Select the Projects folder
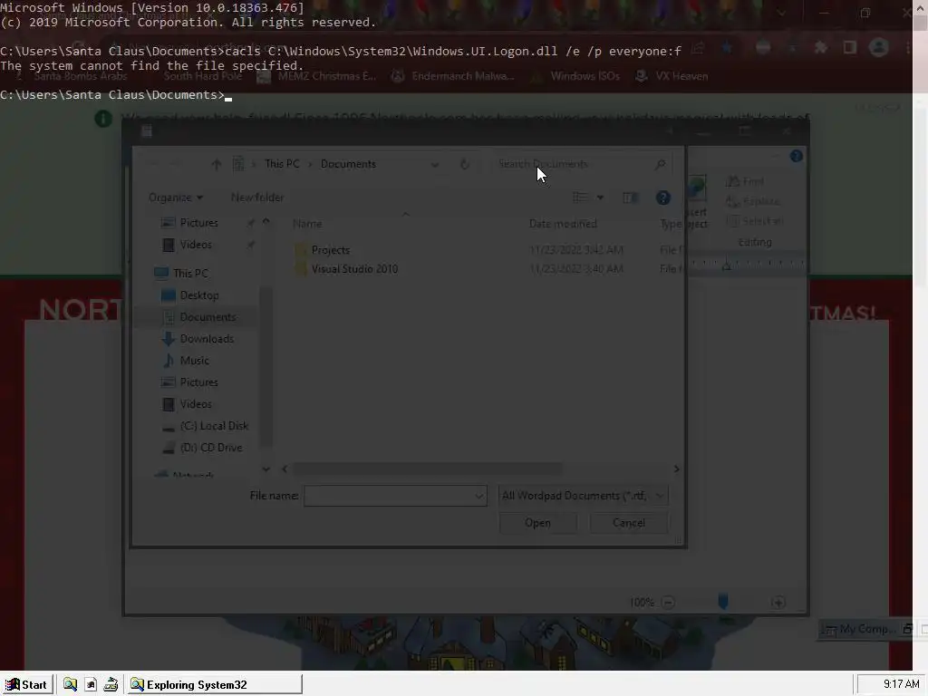Image resolution: width=928 pixels, height=696 pixels. [x=330, y=250]
